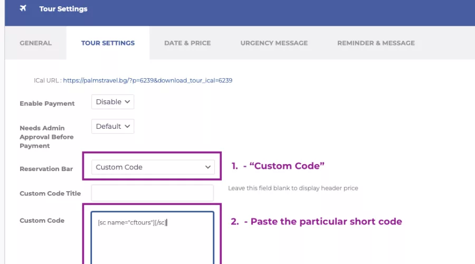
Task: Click the airplane icon in the header
Action: tap(23, 8)
